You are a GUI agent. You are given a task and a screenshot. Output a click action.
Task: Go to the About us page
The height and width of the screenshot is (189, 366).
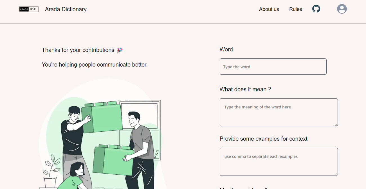[x=269, y=9]
